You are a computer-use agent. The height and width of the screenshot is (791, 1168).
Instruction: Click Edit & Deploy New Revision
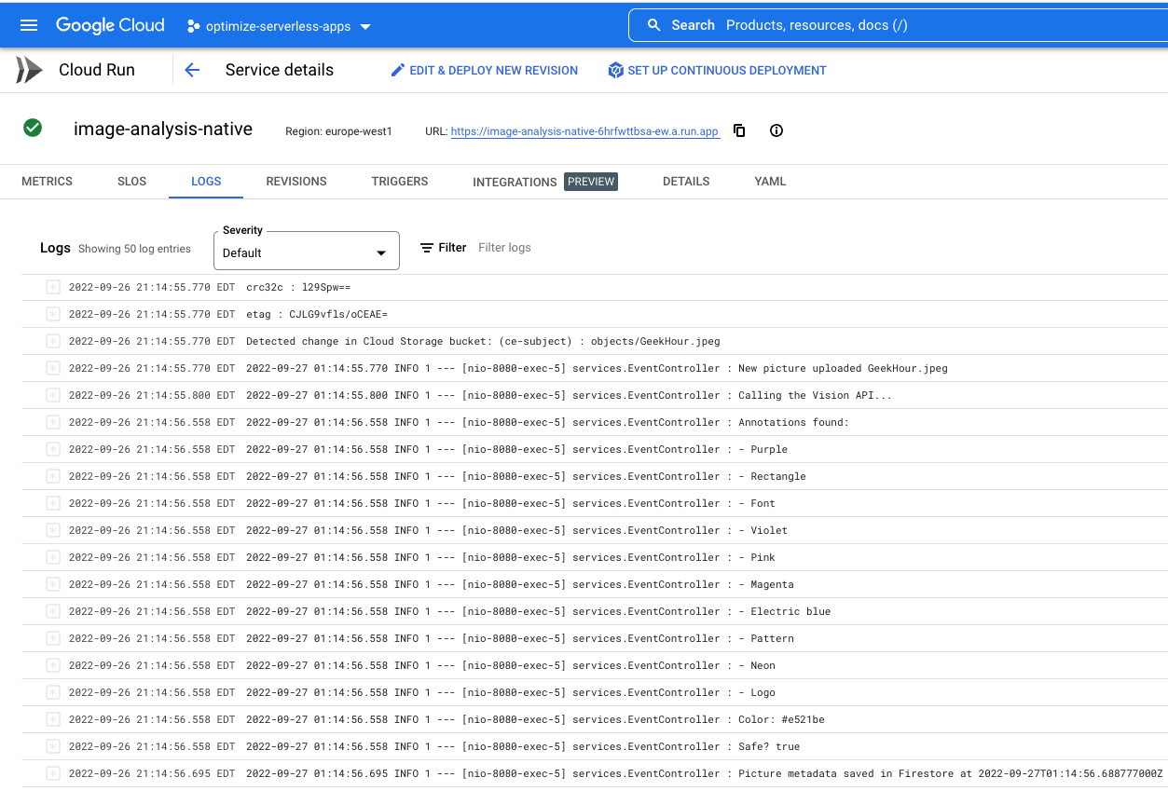pos(484,70)
